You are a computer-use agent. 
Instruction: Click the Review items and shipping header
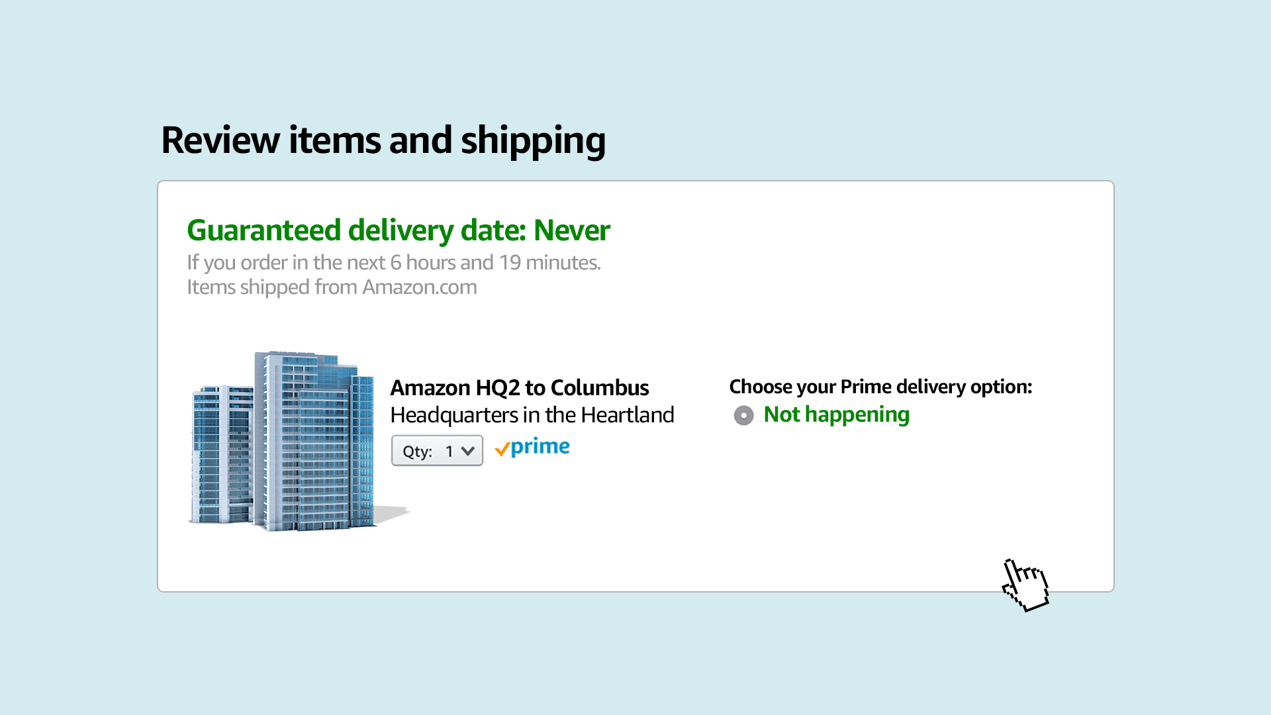(x=384, y=140)
